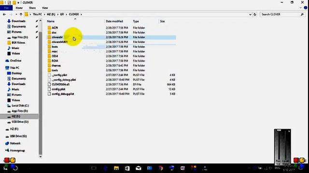Viewport: 309px width, 173px height.
Task: Open Network in the navigation pane
Action: tap(15, 143)
